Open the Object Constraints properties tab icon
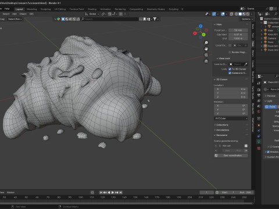Screen dimensions: 279x209 pyautogui.click(x=259, y=136)
